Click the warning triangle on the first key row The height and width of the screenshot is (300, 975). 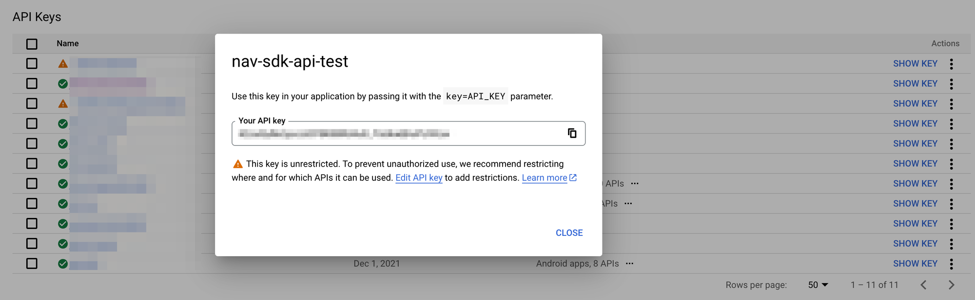[62, 63]
